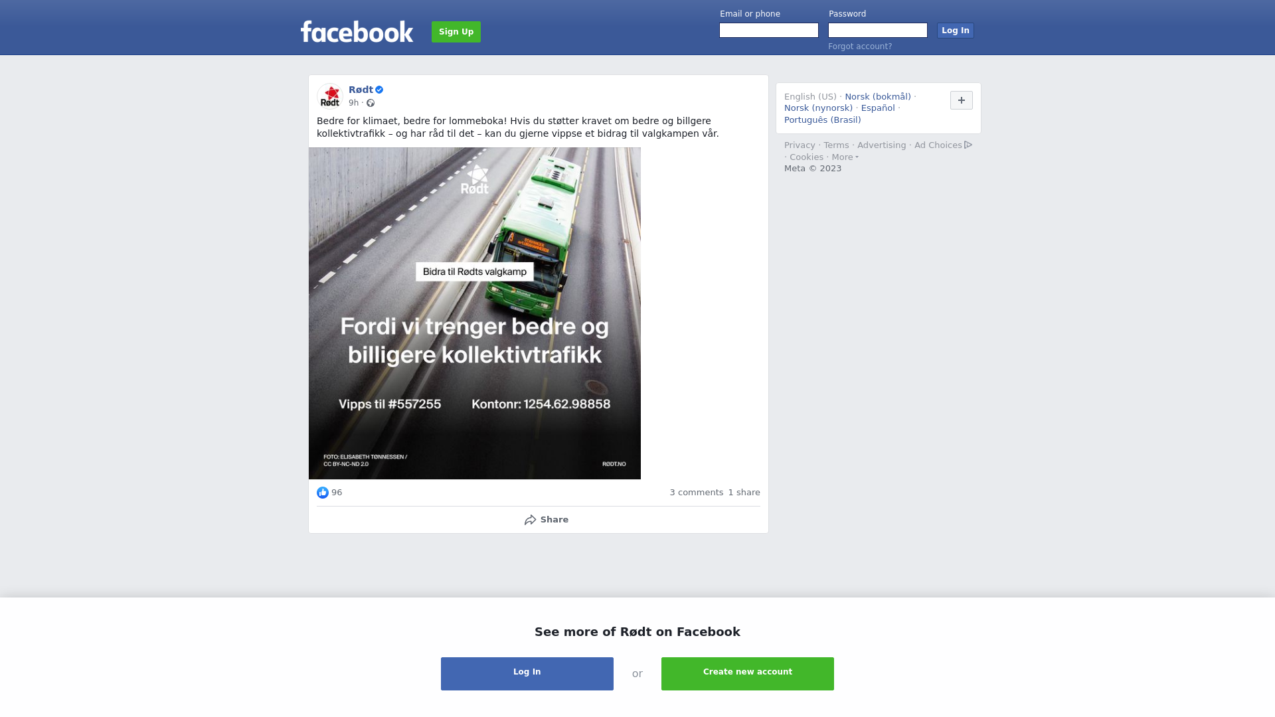Open the Rødt profile picture
The image size is (1275, 717).
click(330, 96)
